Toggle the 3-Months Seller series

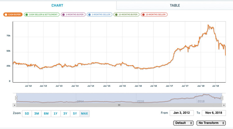click(99, 14)
